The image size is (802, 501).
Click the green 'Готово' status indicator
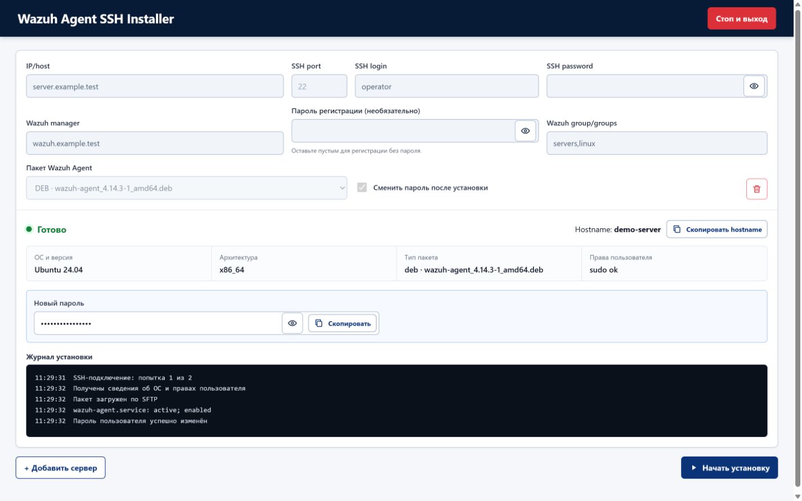coord(46,229)
